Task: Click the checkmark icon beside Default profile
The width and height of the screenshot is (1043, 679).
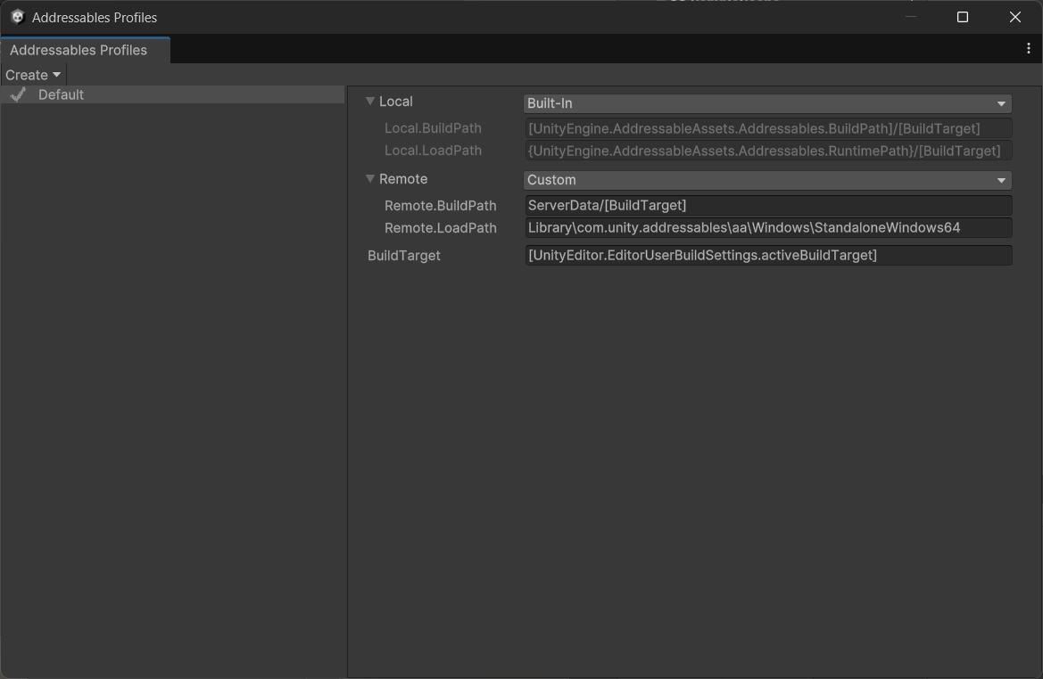Action: [18, 94]
